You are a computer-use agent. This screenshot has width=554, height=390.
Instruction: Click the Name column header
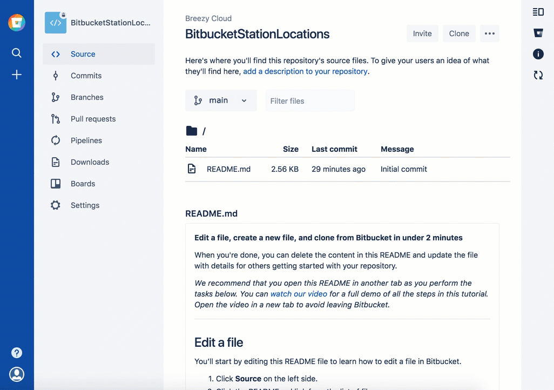click(196, 149)
